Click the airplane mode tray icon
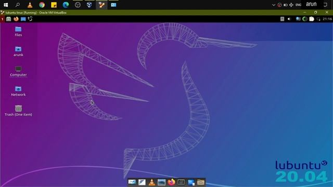 291,5
